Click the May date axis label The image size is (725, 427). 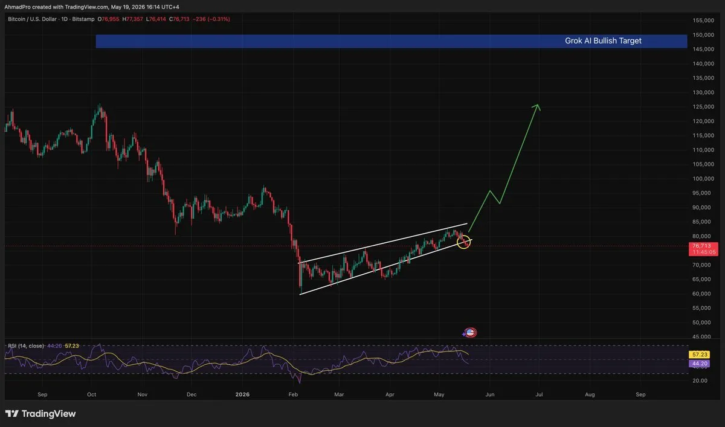[x=439, y=394]
